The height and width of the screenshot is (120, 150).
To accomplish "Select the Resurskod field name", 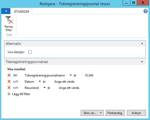I will tap(32, 88).
